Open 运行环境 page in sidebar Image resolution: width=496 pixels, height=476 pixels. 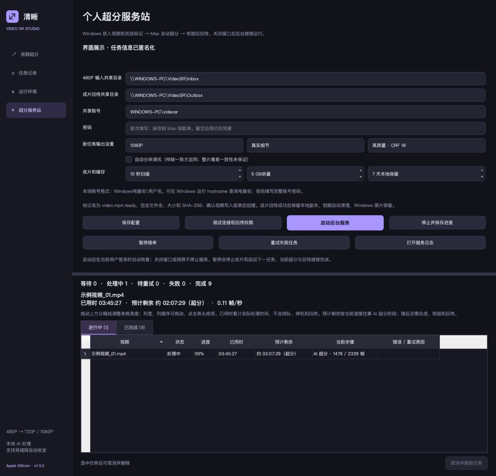pyautogui.click(x=36, y=91)
